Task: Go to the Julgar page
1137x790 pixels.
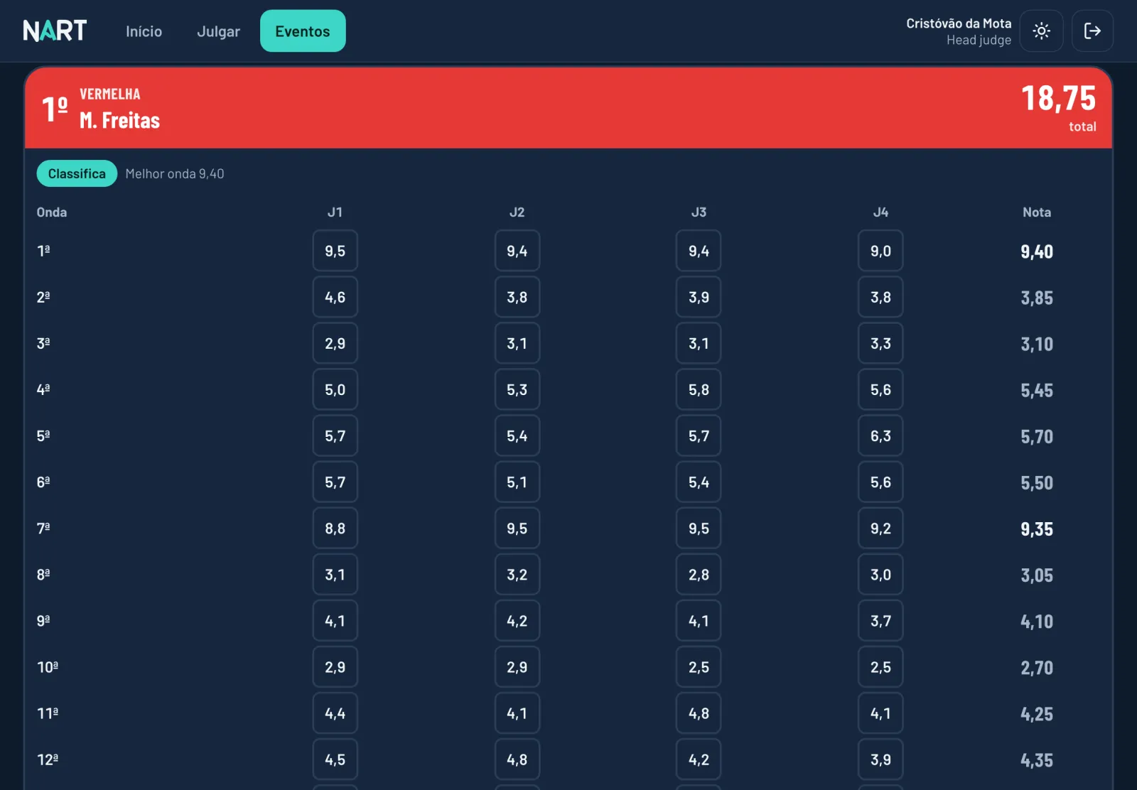Action: click(x=218, y=31)
